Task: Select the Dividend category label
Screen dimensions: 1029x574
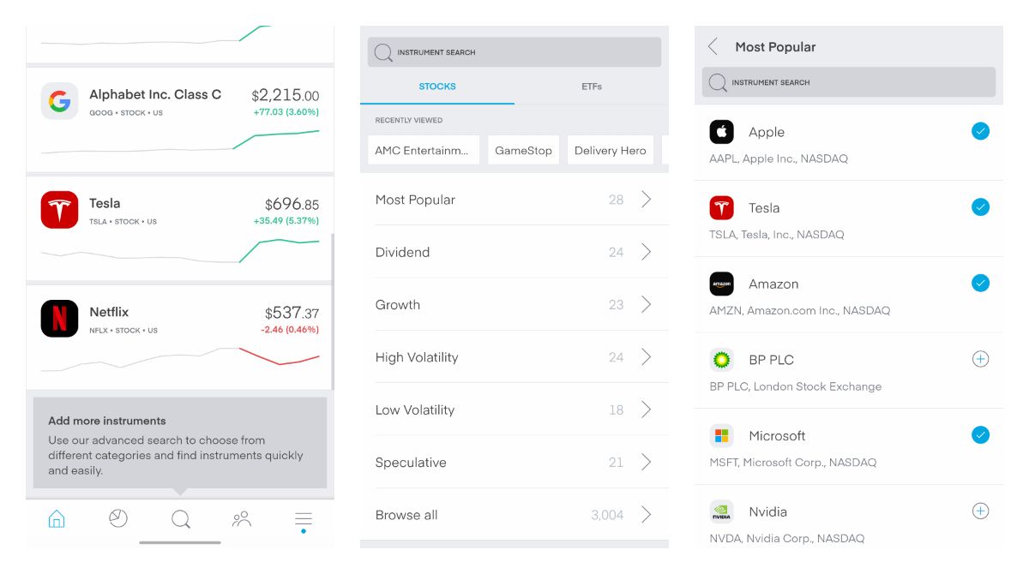Action: (x=402, y=252)
